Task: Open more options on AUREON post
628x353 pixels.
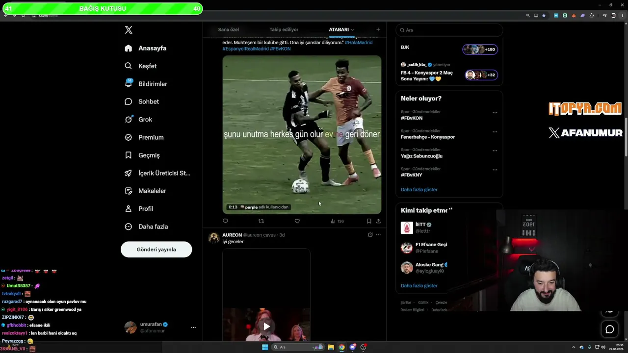Action: tap(378, 235)
